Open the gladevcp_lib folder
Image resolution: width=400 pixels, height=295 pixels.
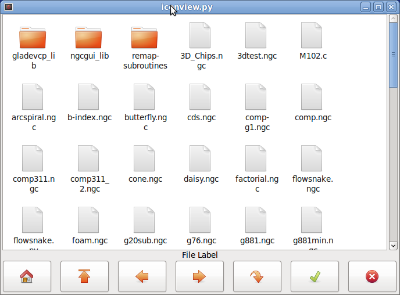33,38
